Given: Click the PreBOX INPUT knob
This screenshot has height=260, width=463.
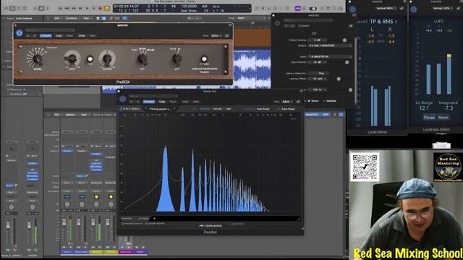Looking at the screenshot, I should pyautogui.click(x=72, y=58).
